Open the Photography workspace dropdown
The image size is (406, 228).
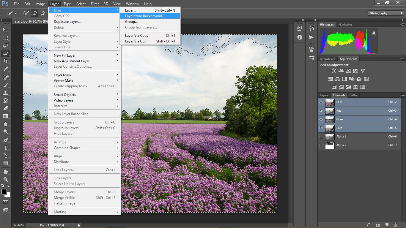click(x=386, y=13)
